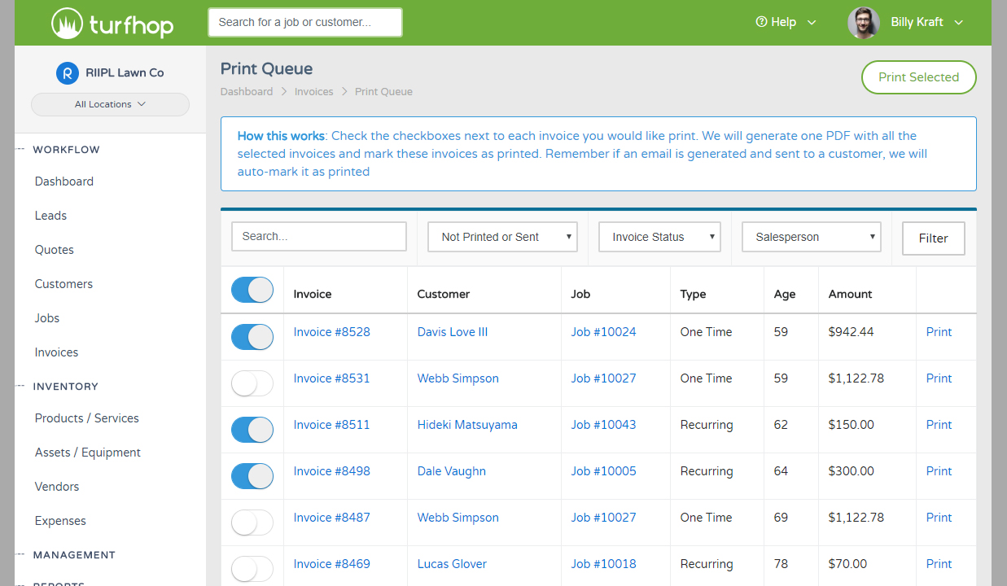The width and height of the screenshot is (1007, 586).
Task: Click Billy Kraft's profile avatar
Action: 863,23
